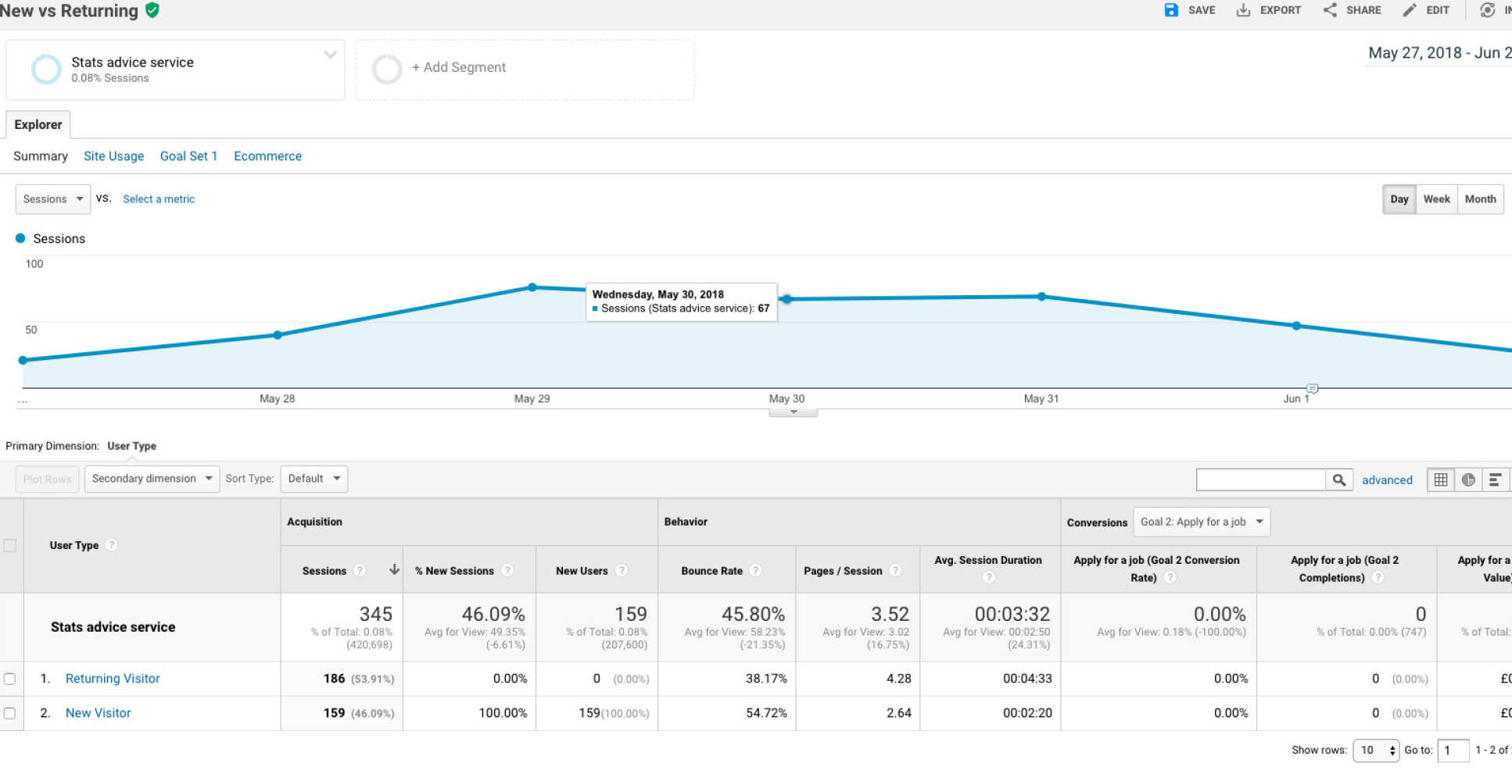This screenshot has width=1512, height=770.
Task: Toggle the select-all rows checkbox
Action: click(x=9, y=545)
